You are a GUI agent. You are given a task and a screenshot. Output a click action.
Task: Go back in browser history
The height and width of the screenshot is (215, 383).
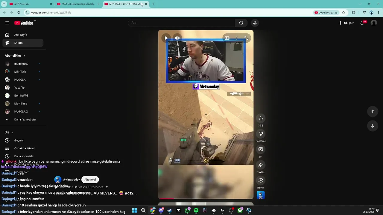click(x=4, y=13)
